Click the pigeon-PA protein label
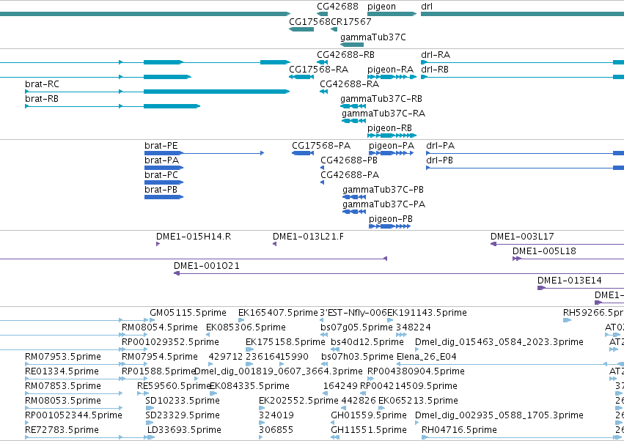Image resolution: width=624 pixels, height=441 pixels. (x=392, y=147)
